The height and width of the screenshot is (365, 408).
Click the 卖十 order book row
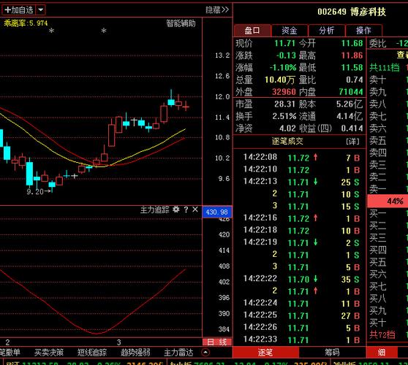pyautogui.click(x=388, y=80)
